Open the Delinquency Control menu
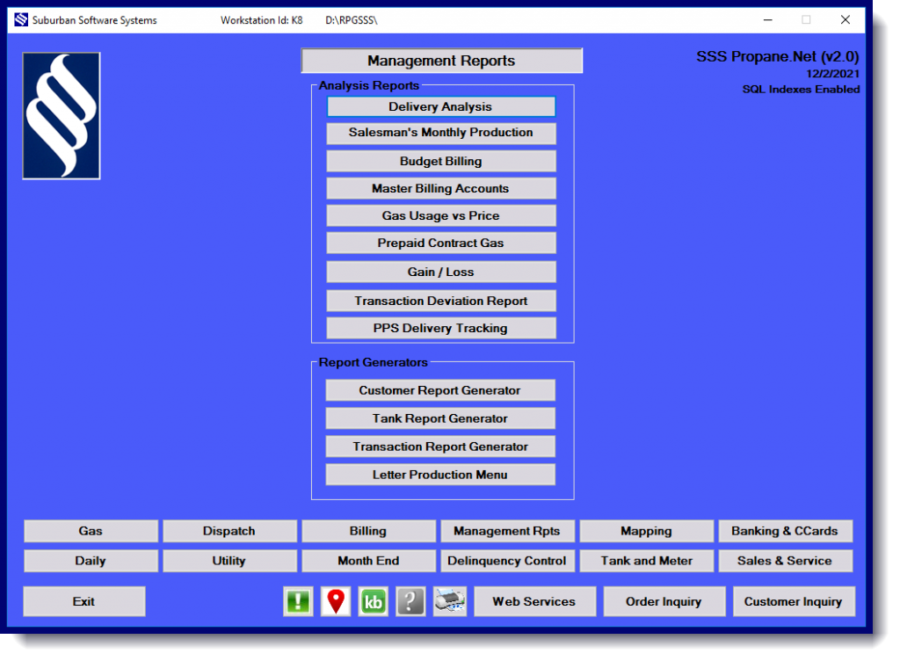The height and width of the screenshot is (661, 900). [507, 561]
